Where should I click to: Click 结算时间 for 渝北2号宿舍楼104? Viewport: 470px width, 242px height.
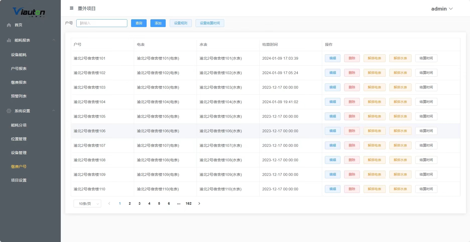[426, 102]
